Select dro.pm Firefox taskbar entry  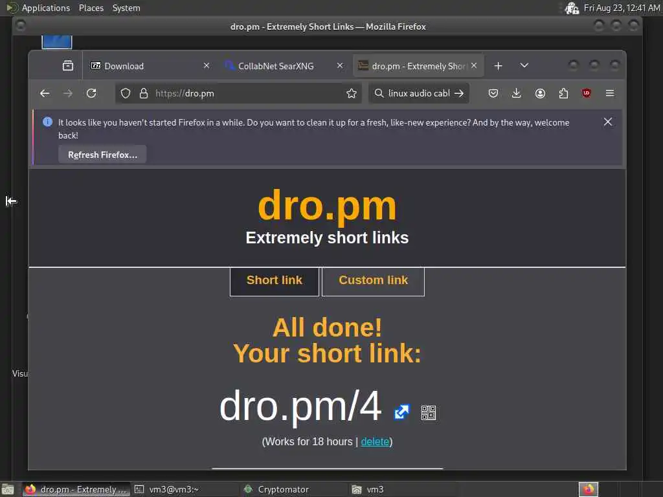(x=76, y=489)
